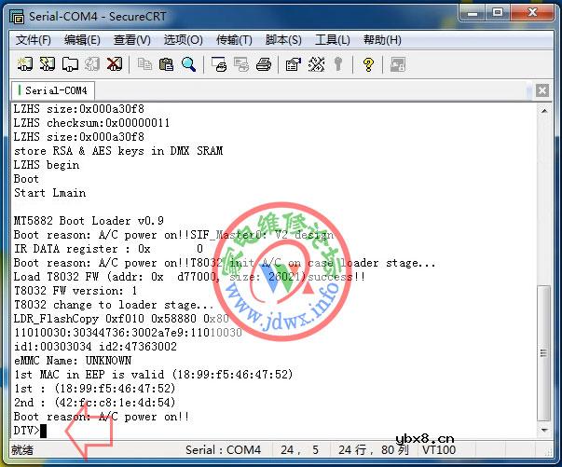Open the 脚本(S) menu
The image size is (562, 467).
[x=283, y=40]
